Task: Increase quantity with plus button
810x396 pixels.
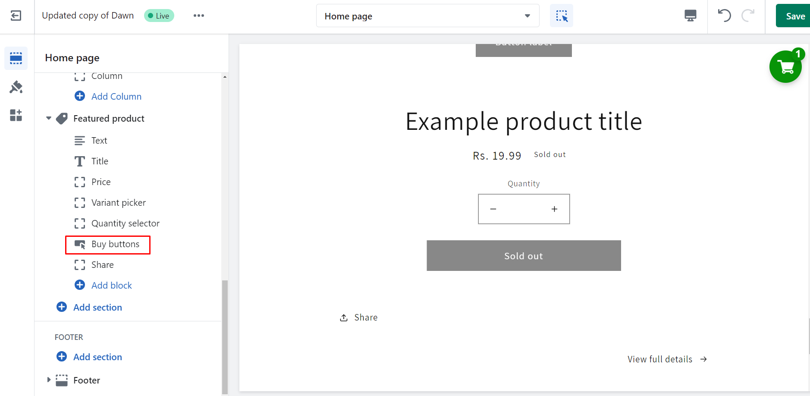Action: [555, 209]
